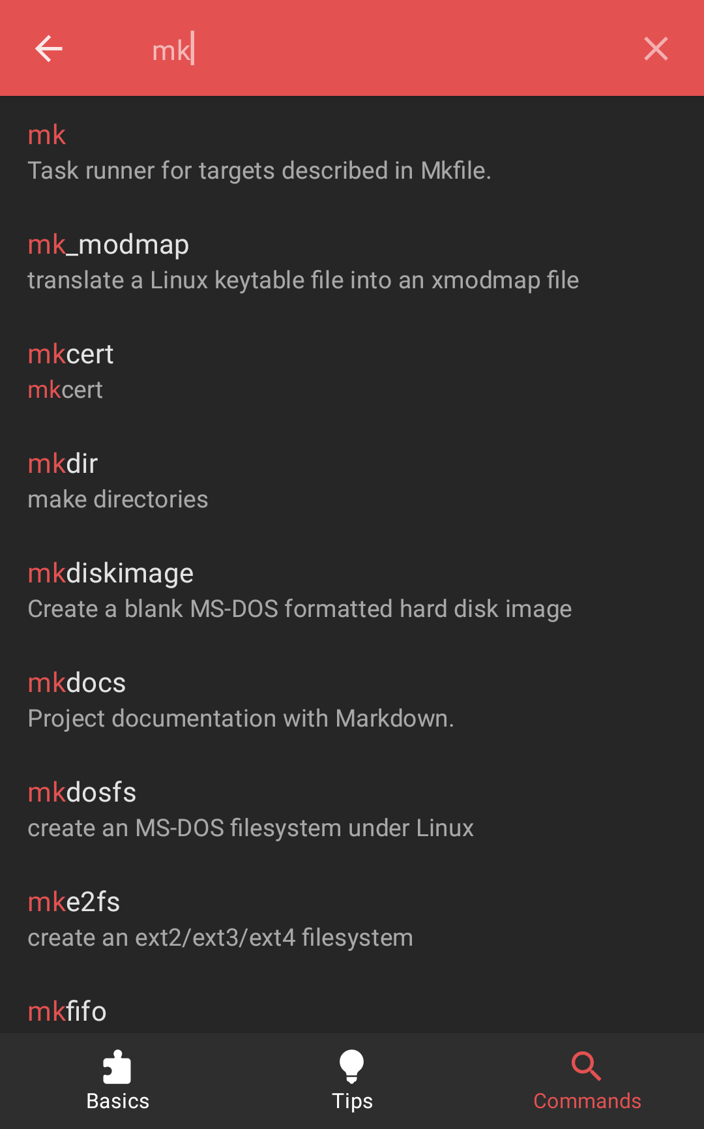The height and width of the screenshot is (1129, 704).
Task: Click 'Project documentation with Markdown.' description
Action: [241, 719]
